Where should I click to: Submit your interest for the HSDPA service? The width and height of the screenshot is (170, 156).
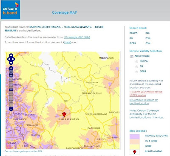point(146,93)
